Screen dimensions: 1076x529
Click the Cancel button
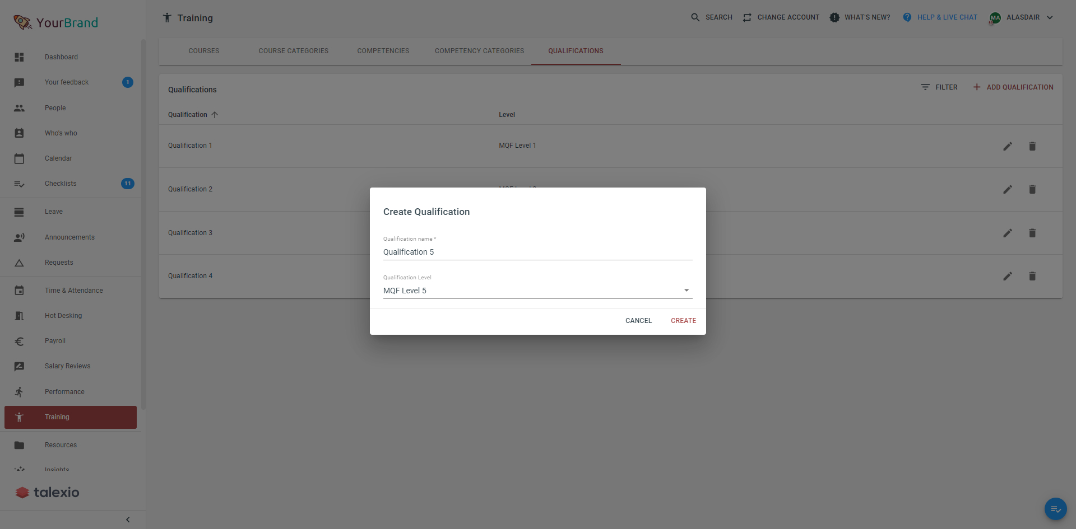[639, 321]
